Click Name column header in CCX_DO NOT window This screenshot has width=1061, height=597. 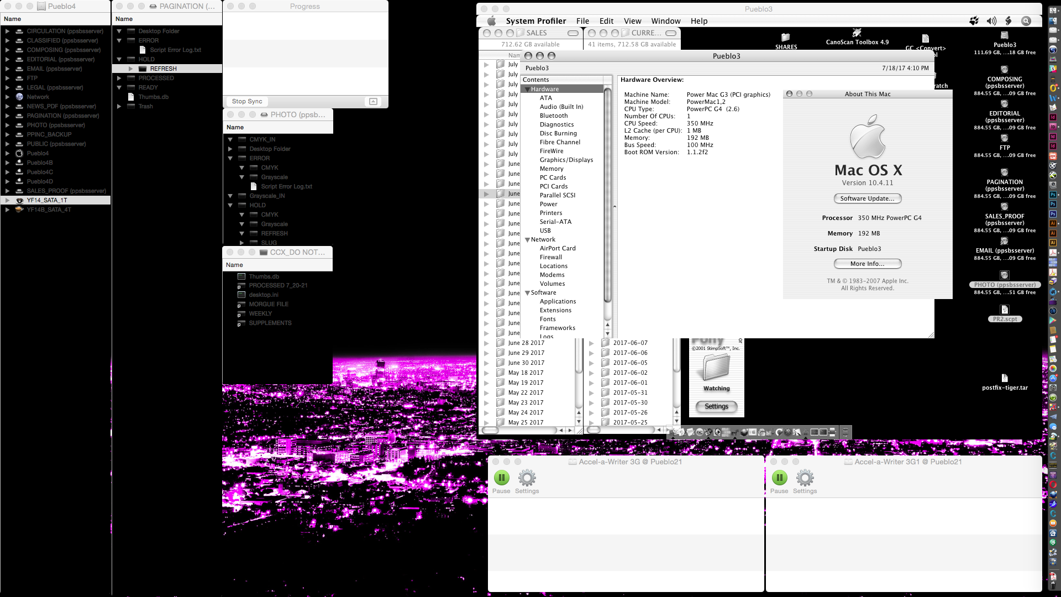point(277,265)
